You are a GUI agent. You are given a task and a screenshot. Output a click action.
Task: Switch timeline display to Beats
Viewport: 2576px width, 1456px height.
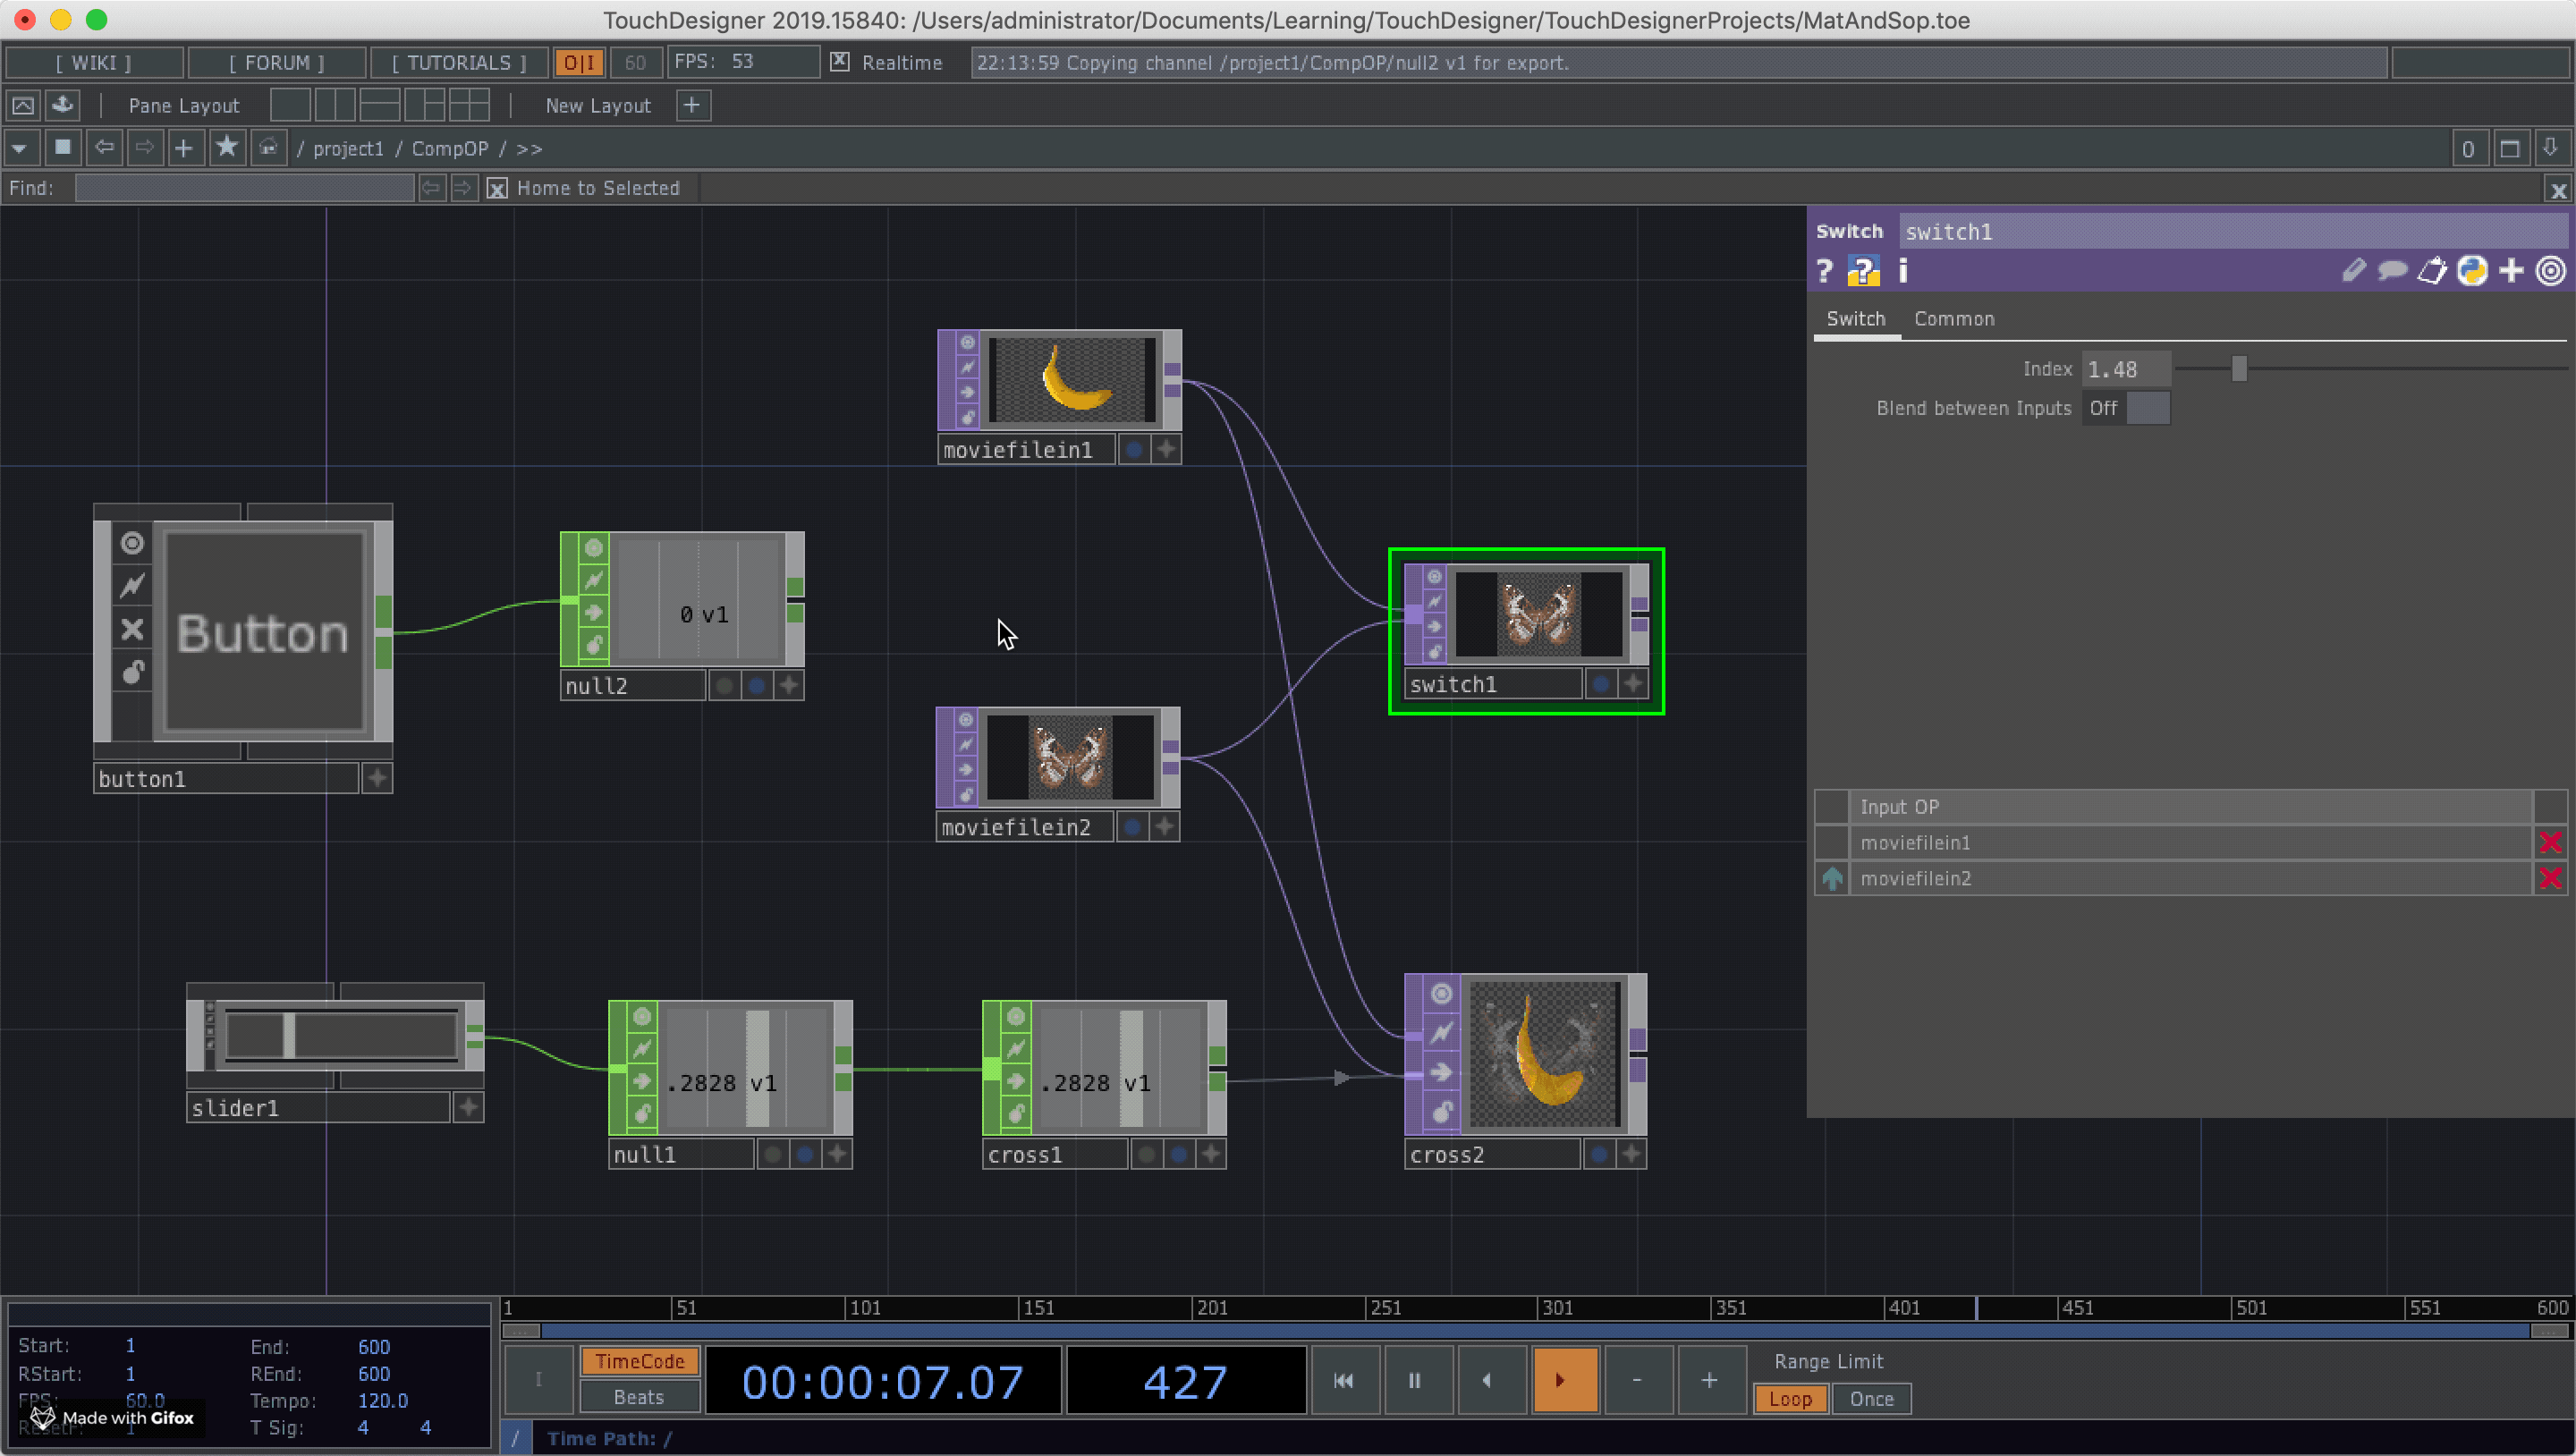point(639,1397)
